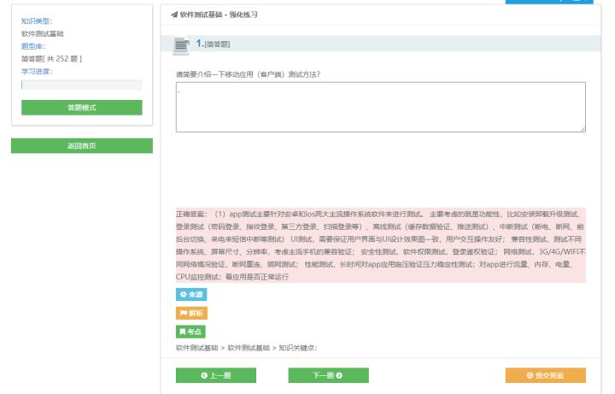The image size is (615, 394).
Task: Click the blue button at top right
Action: [549, 2]
